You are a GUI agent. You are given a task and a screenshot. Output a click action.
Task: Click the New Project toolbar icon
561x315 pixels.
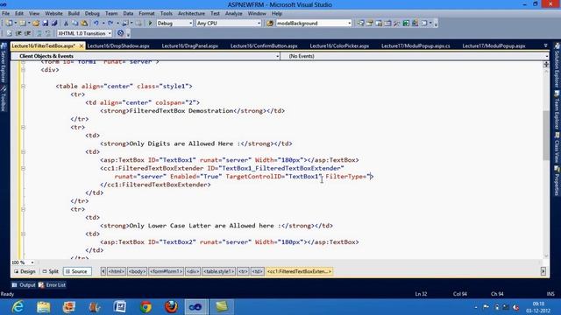[9, 24]
